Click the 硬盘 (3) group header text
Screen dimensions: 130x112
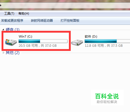click(x=12, y=30)
